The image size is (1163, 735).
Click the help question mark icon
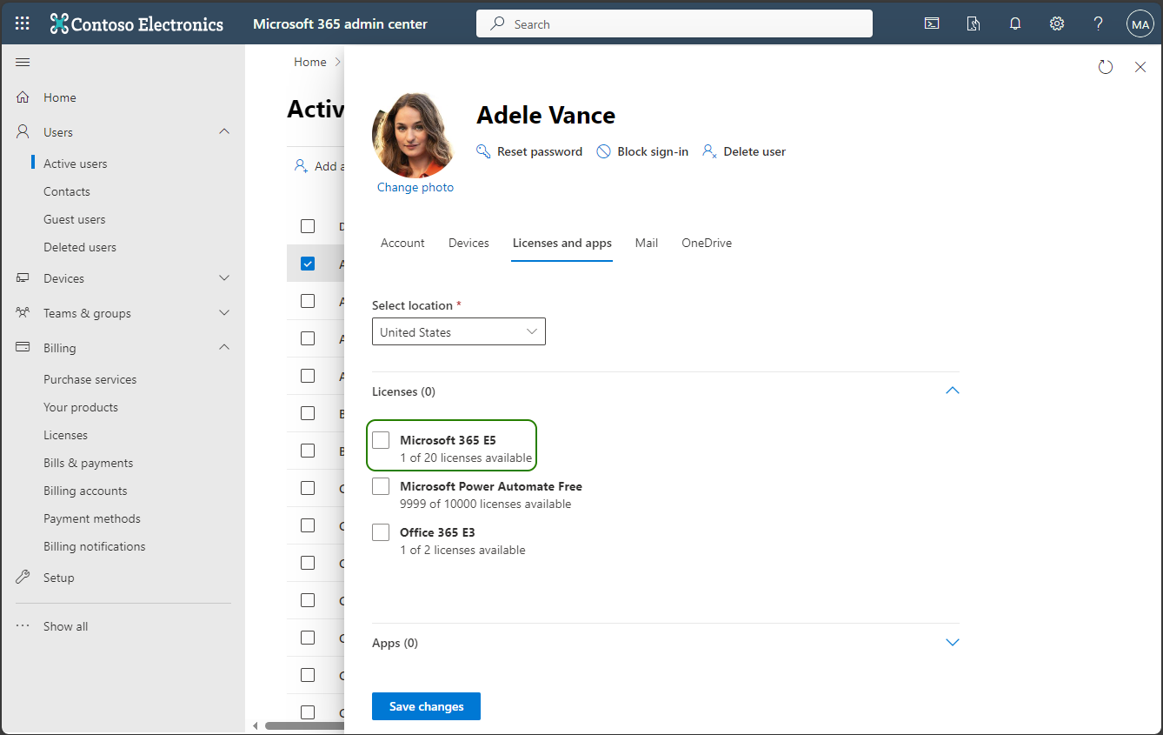pyautogui.click(x=1099, y=23)
